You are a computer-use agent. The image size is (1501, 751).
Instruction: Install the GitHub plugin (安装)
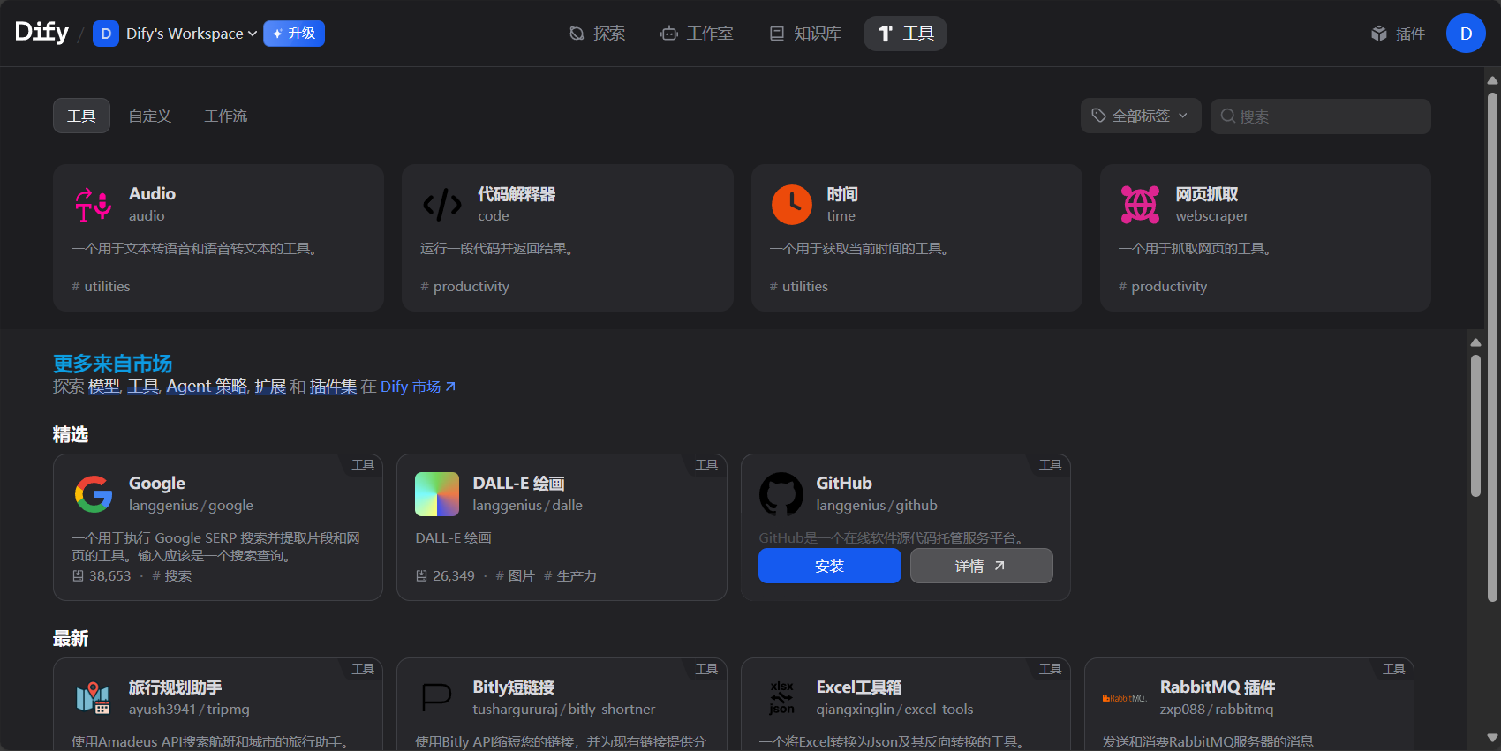pyautogui.click(x=829, y=566)
